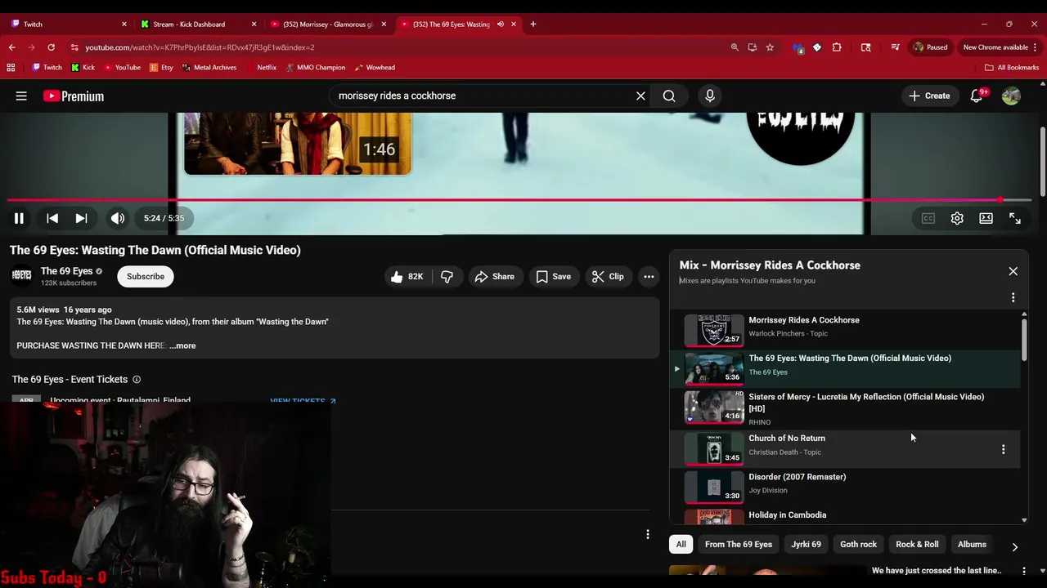Open account avatar menu
The height and width of the screenshot is (588, 1047).
(1011, 96)
